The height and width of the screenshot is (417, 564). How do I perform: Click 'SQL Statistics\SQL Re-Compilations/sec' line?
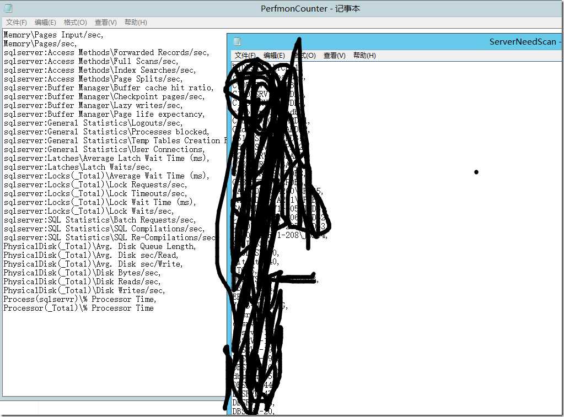109,237
